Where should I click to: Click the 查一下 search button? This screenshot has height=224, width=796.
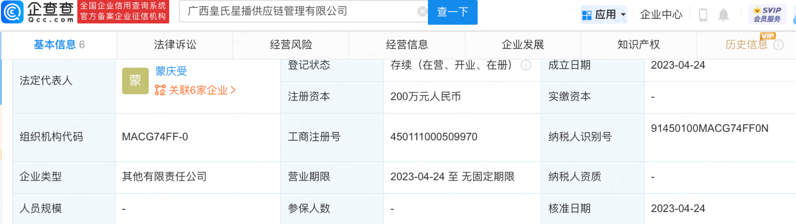(452, 12)
